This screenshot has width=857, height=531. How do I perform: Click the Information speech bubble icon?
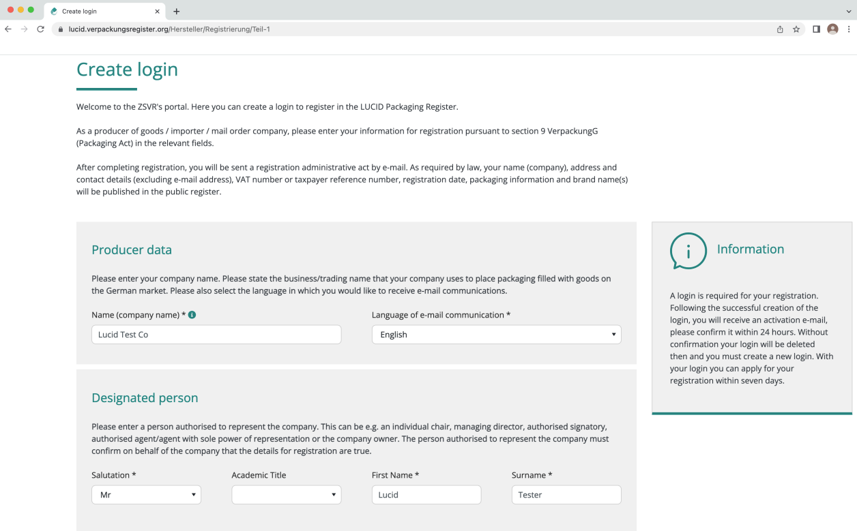687,251
